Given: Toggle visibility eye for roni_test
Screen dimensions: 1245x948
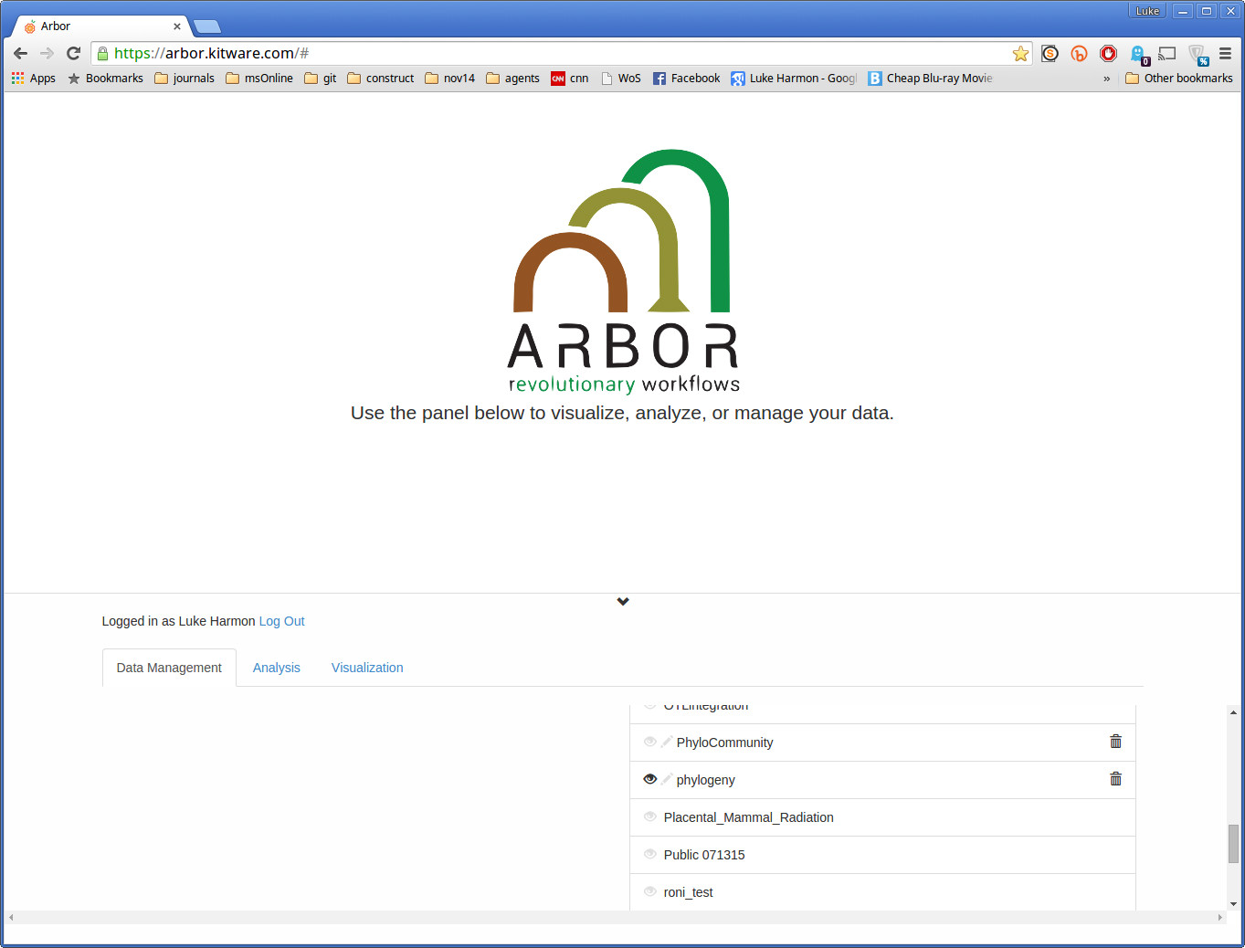Looking at the screenshot, I should (650, 891).
